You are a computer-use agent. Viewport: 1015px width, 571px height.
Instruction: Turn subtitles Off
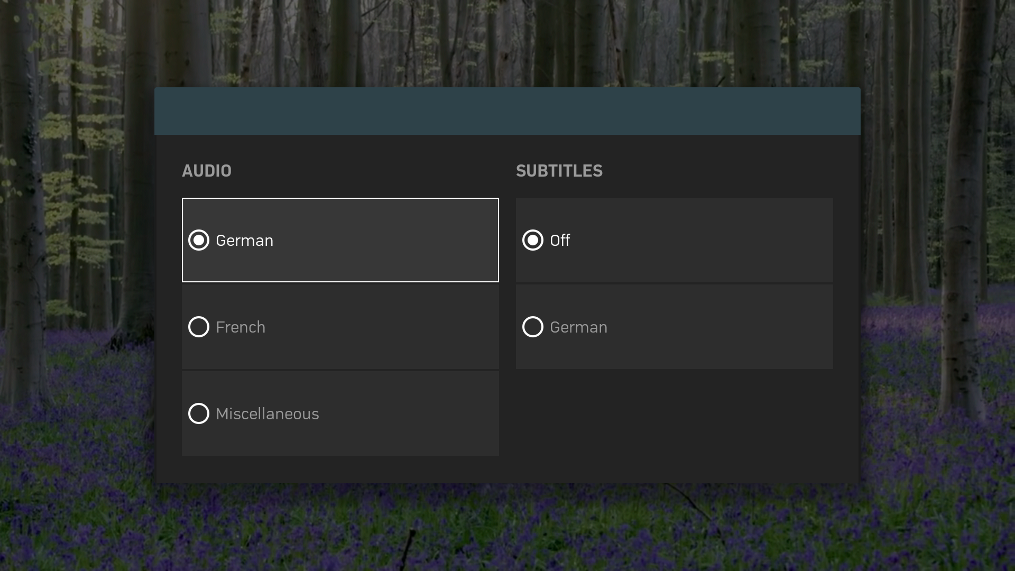[x=675, y=240]
